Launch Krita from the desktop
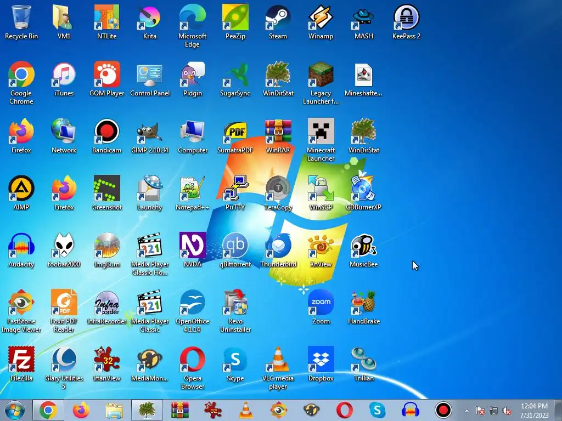The height and width of the screenshot is (421, 562). point(149,22)
